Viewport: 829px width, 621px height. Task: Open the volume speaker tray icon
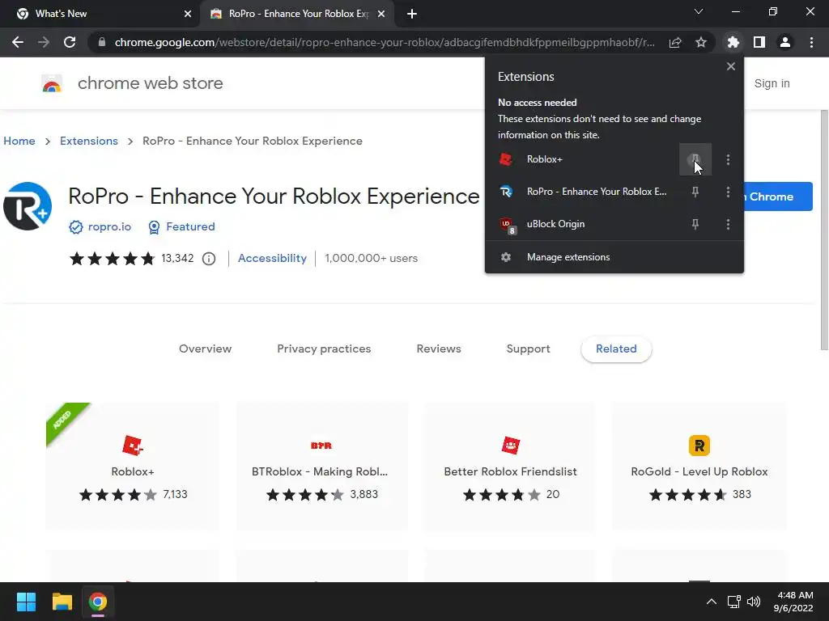[754, 602]
